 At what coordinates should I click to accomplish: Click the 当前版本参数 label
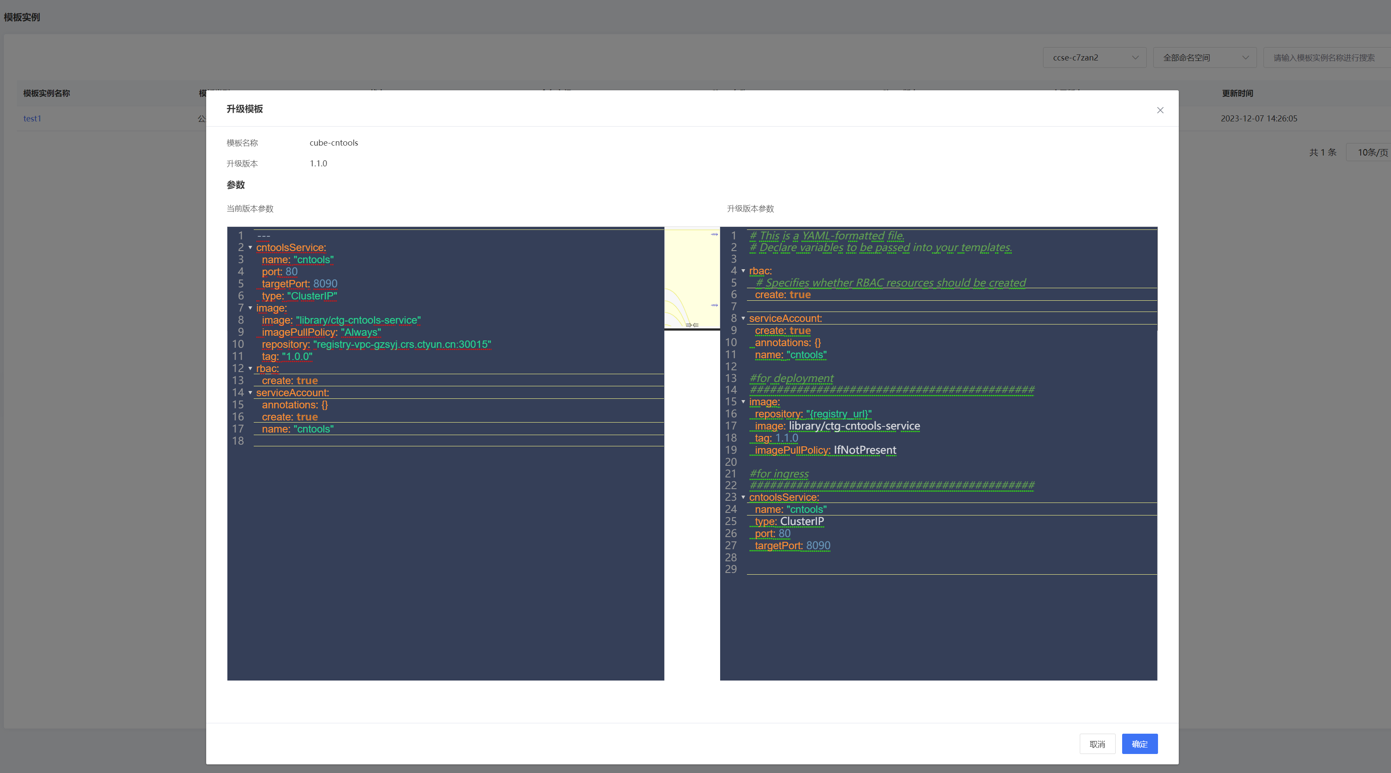250,209
